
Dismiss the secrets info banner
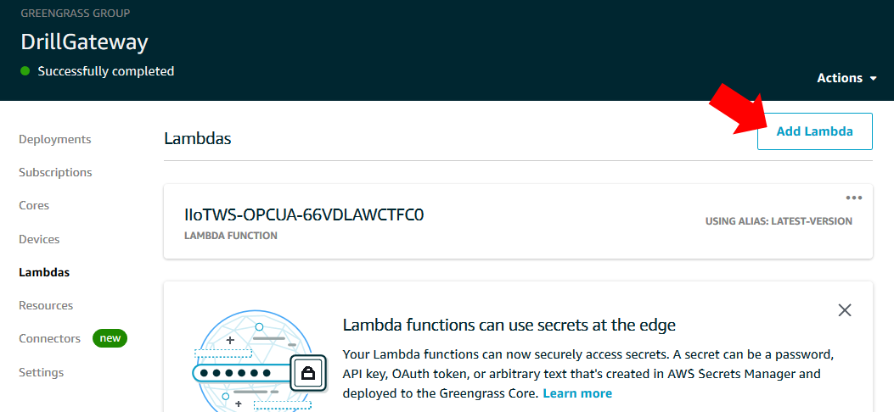click(x=845, y=310)
